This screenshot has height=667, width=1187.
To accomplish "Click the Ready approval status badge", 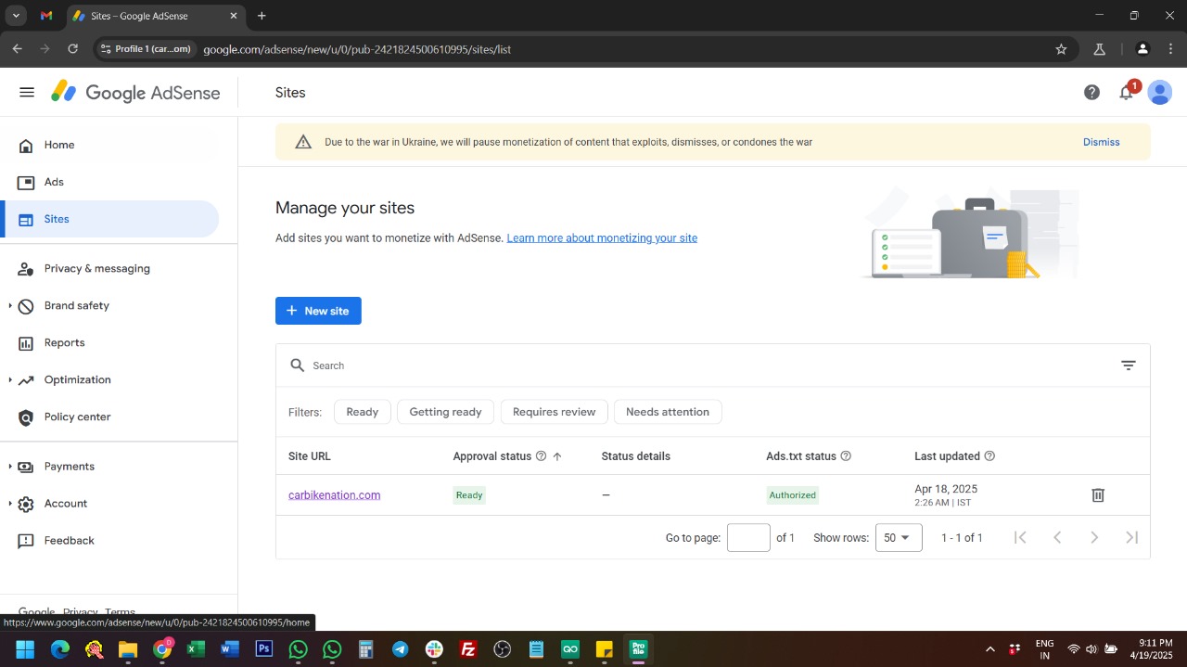I will click(x=469, y=495).
